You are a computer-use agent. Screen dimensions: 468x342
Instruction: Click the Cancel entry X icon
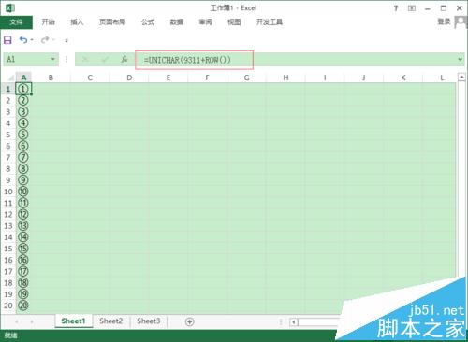pos(85,59)
